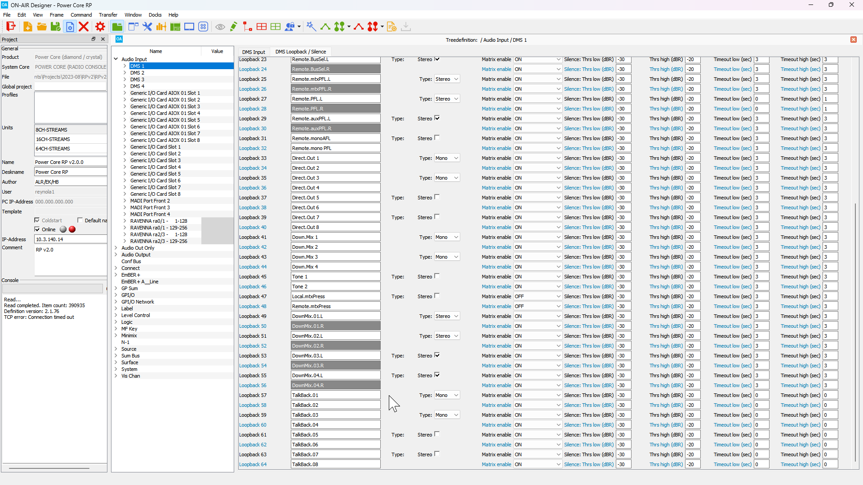Click the red X delete icon
Viewport: 863px width, 485px height.
tap(84, 27)
